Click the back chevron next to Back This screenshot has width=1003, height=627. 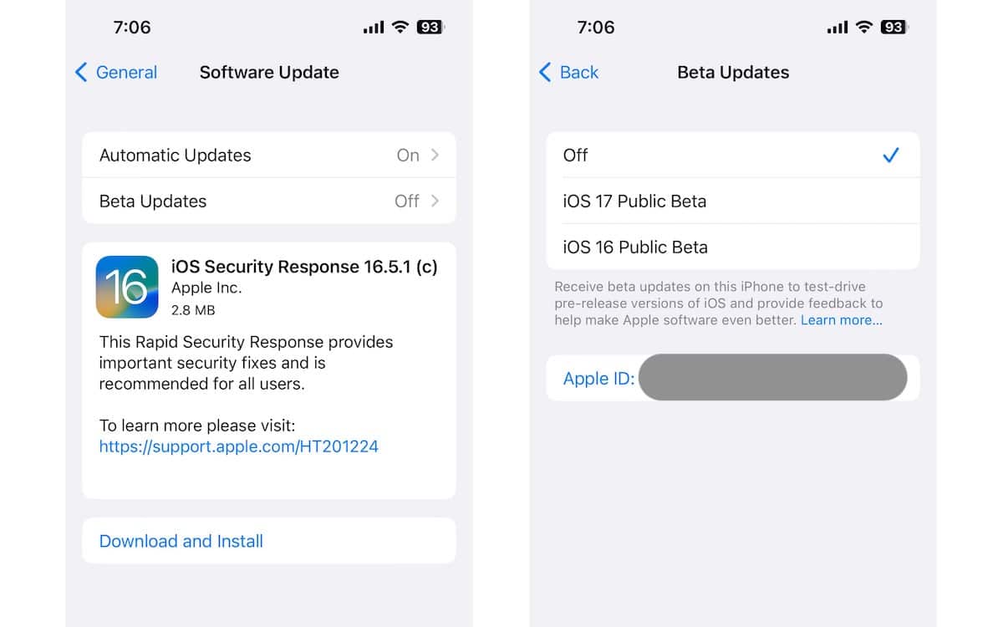coord(545,72)
